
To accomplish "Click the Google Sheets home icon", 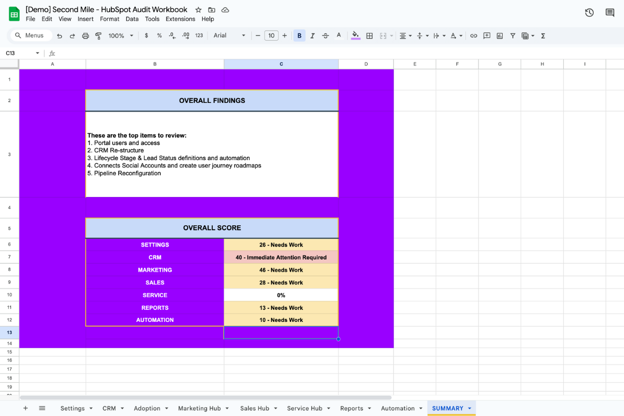I will (14, 14).
